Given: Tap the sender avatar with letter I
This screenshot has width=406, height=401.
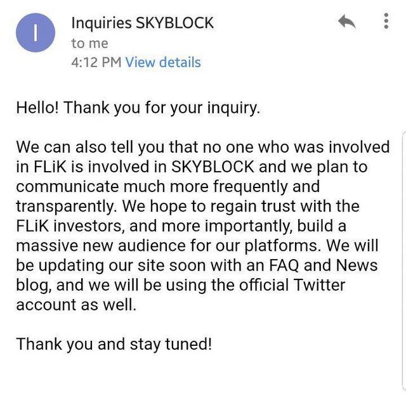Looking at the screenshot, I should tap(36, 33).
